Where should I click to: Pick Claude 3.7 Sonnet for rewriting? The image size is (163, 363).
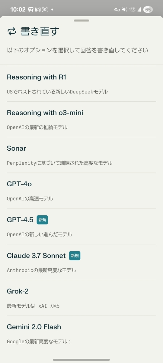(81, 262)
